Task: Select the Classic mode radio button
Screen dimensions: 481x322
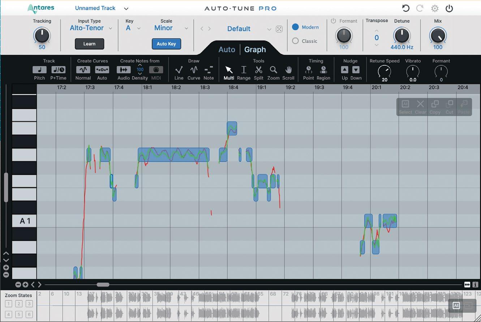Action: pyautogui.click(x=295, y=41)
